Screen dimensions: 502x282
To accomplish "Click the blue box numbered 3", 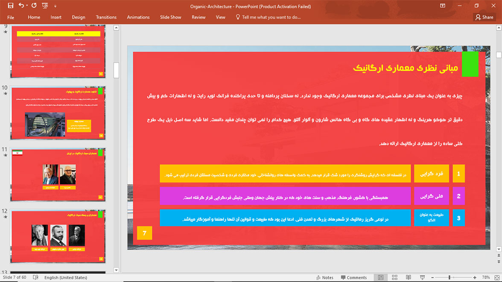I will pyautogui.click(x=458, y=218).
